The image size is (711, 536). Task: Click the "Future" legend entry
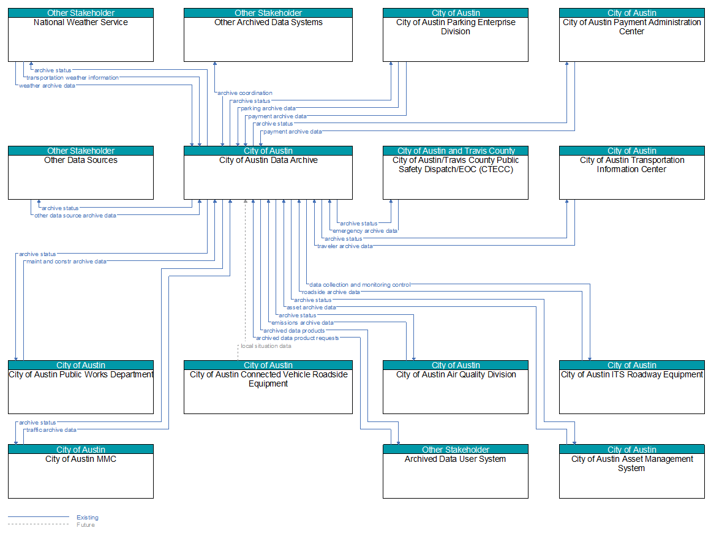pos(86,524)
